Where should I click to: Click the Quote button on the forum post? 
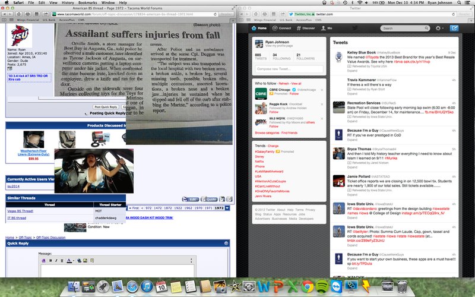tap(209, 199)
